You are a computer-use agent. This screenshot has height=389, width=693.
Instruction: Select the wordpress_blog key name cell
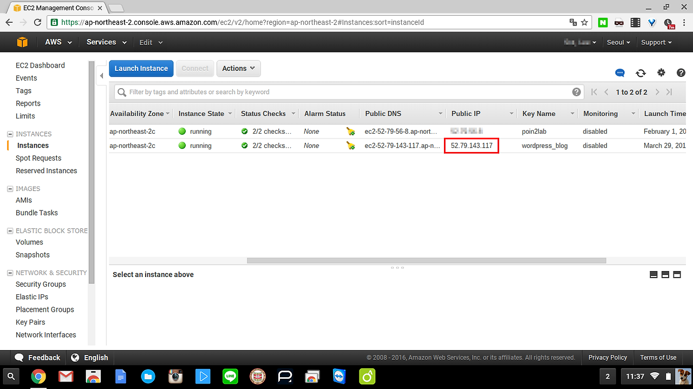545,146
